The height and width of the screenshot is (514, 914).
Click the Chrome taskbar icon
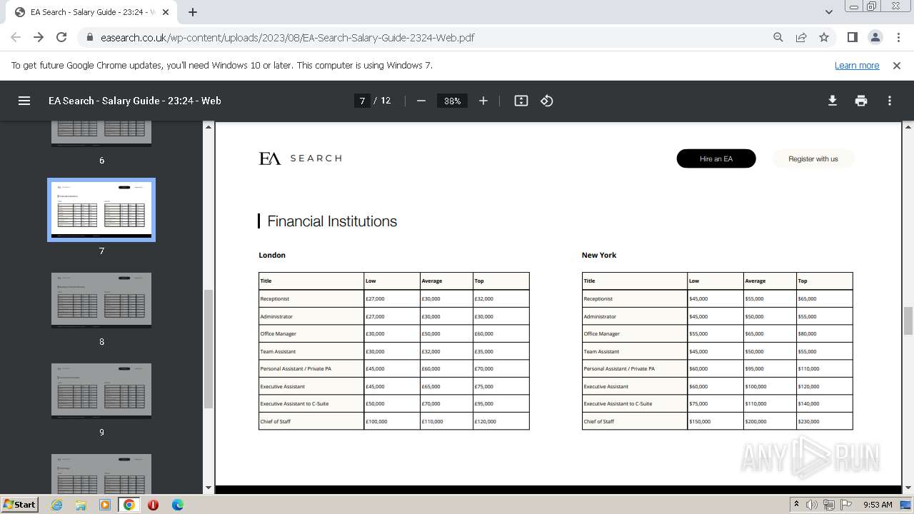(x=129, y=505)
